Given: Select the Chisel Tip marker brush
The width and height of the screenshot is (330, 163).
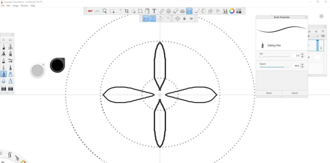Looking at the screenshot, I should click(10, 54).
